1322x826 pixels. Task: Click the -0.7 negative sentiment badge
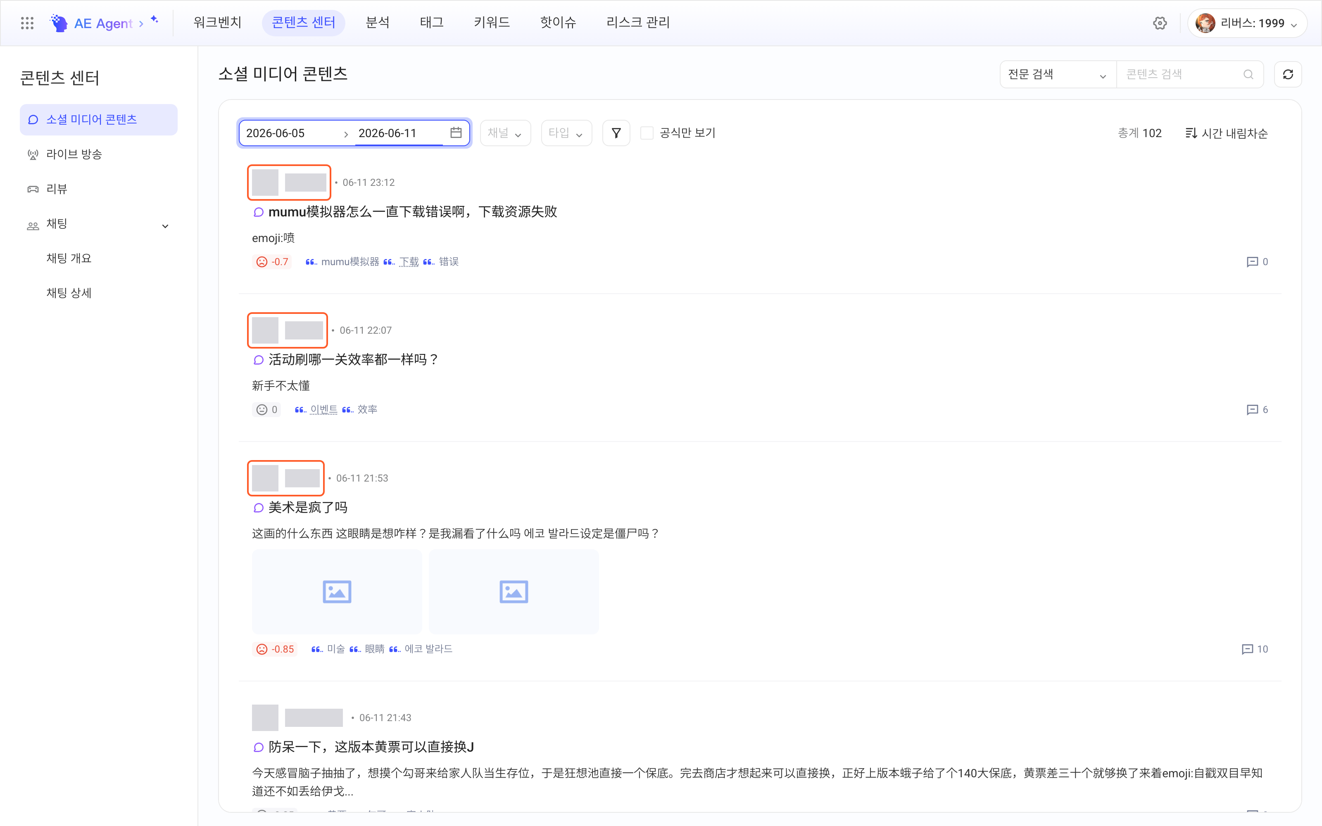pos(272,262)
